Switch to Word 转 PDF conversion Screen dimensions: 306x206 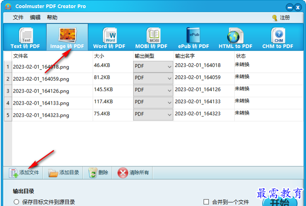pos(109,38)
